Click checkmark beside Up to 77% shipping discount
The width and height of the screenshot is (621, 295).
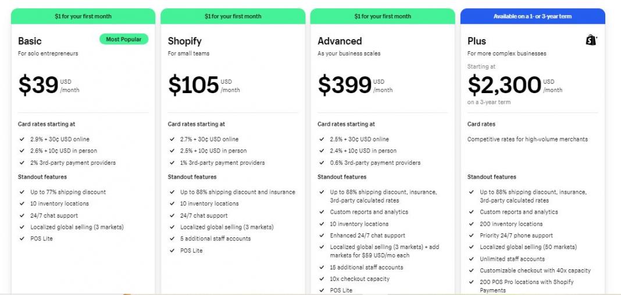22,192
